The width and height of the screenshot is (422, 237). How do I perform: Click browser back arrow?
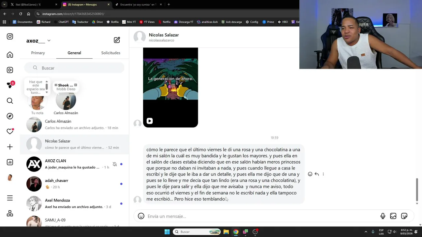(x=5, y=14)
